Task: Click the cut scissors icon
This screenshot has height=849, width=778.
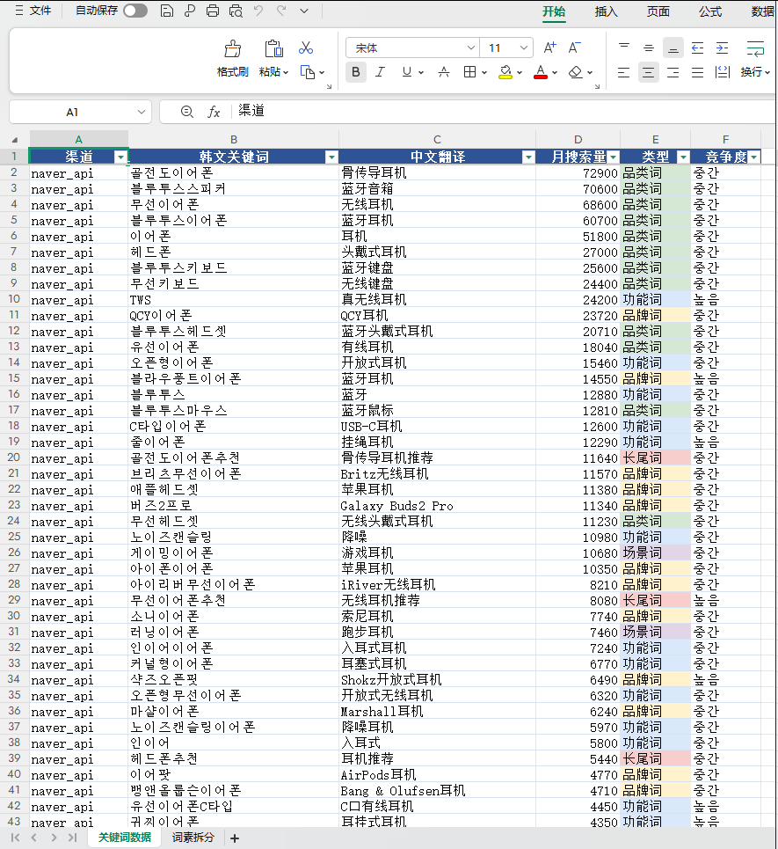Action: [306, 48]
